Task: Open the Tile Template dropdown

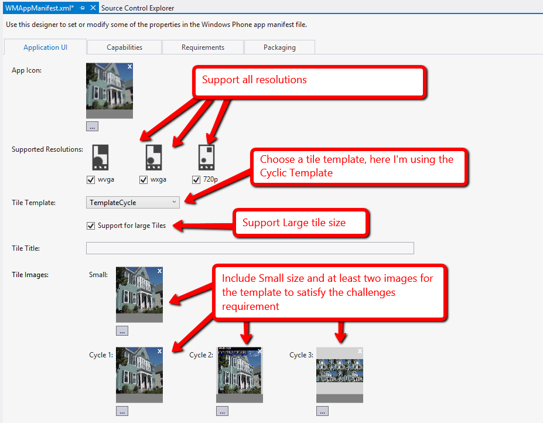Action: coord(133,202)
